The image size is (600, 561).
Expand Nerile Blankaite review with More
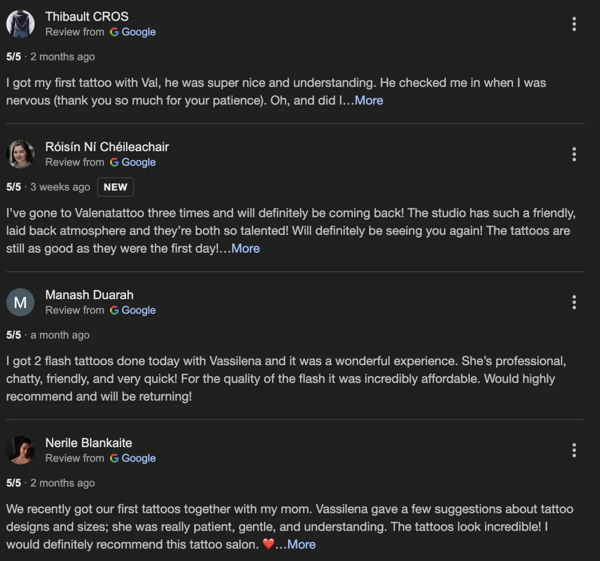pos(301,545)
